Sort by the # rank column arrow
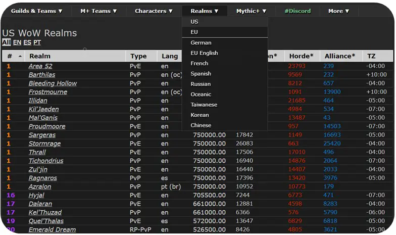Screen dimensions: 396x235 click(20, 56)
